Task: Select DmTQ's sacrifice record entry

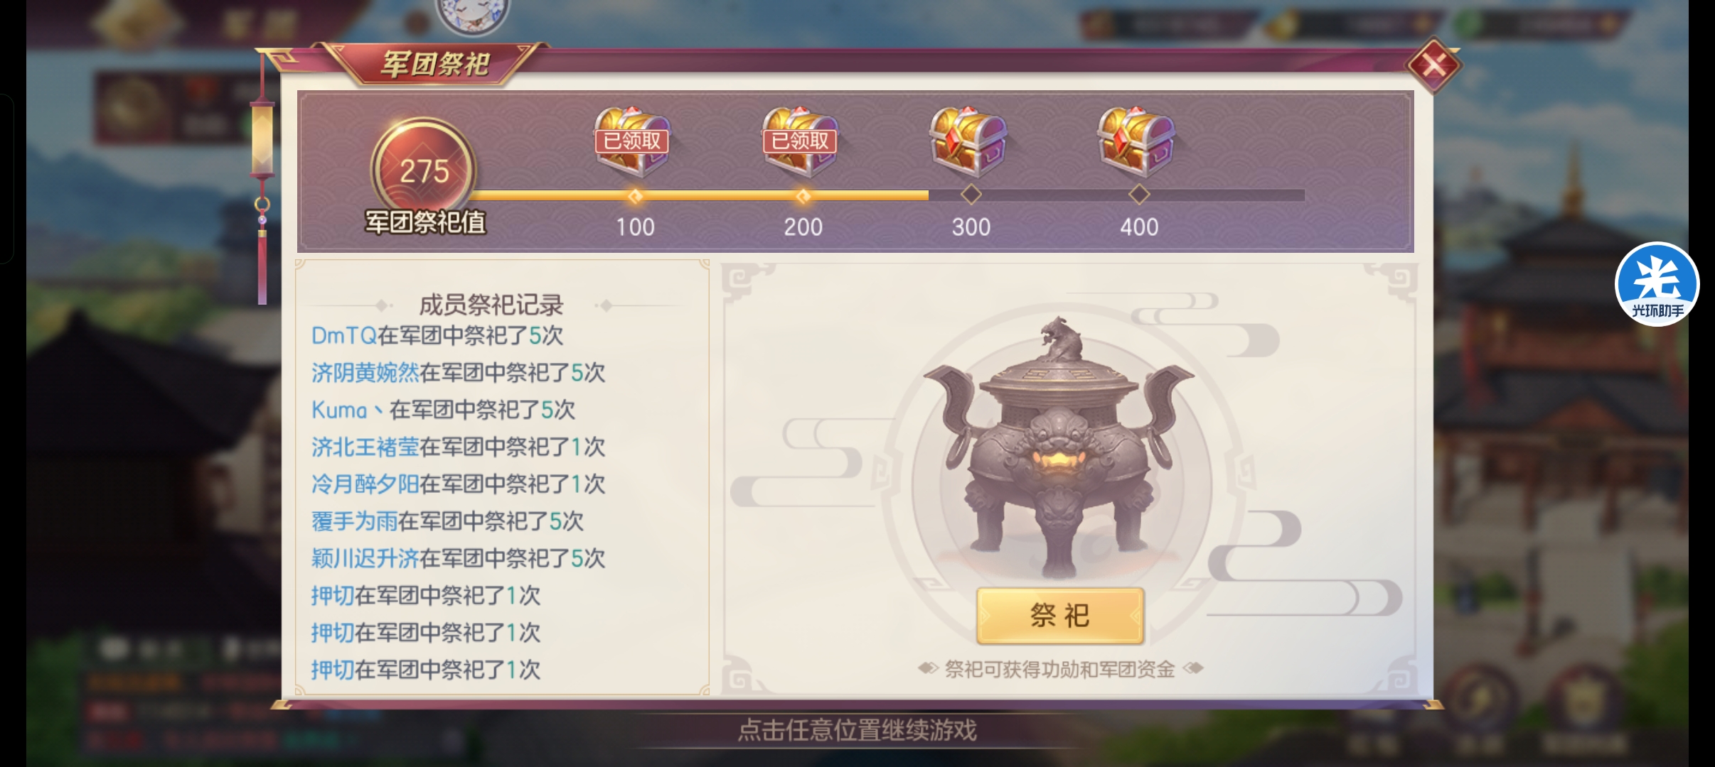Action: tap(437, 335)
